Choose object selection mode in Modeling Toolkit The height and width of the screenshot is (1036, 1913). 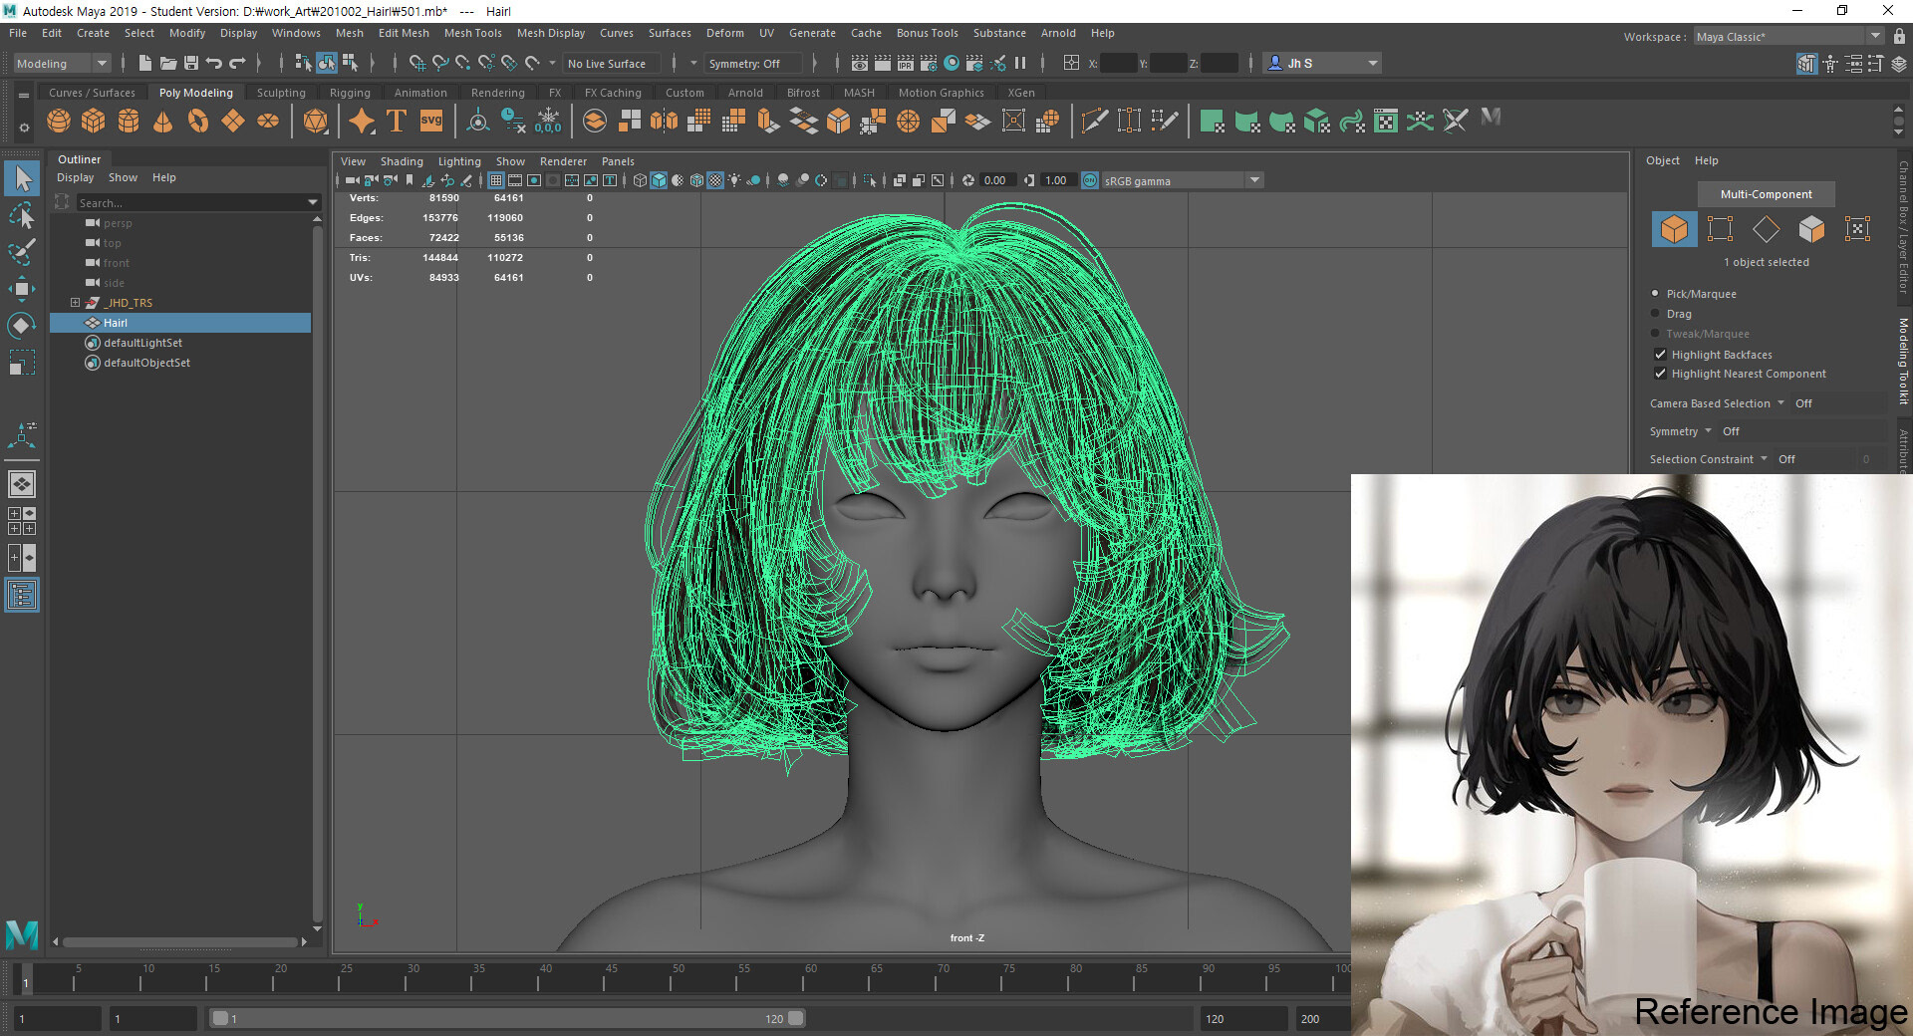(1674, 229)
